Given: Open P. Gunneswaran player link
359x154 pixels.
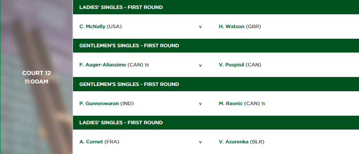Looking at the screenshot, I should (x=99, y=103).
